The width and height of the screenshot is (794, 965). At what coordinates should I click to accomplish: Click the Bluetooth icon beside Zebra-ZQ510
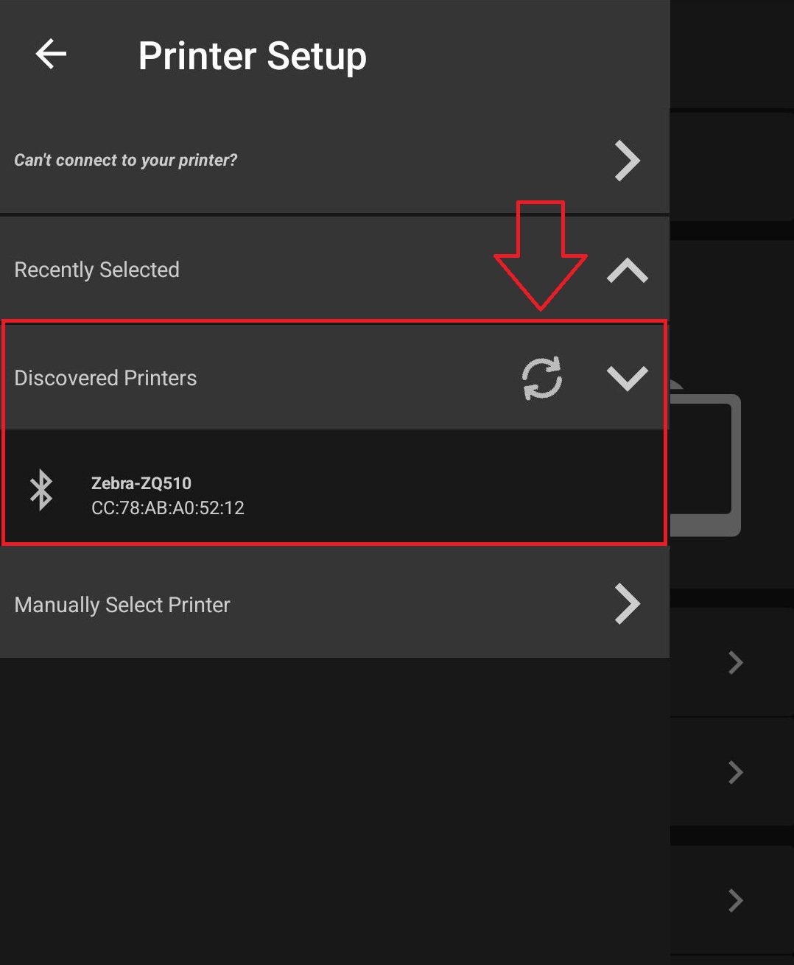coord(41,490)
